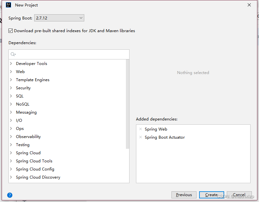Select the Security tree row
The width and height of the screenshot is (259, 202).
(67, 88)
